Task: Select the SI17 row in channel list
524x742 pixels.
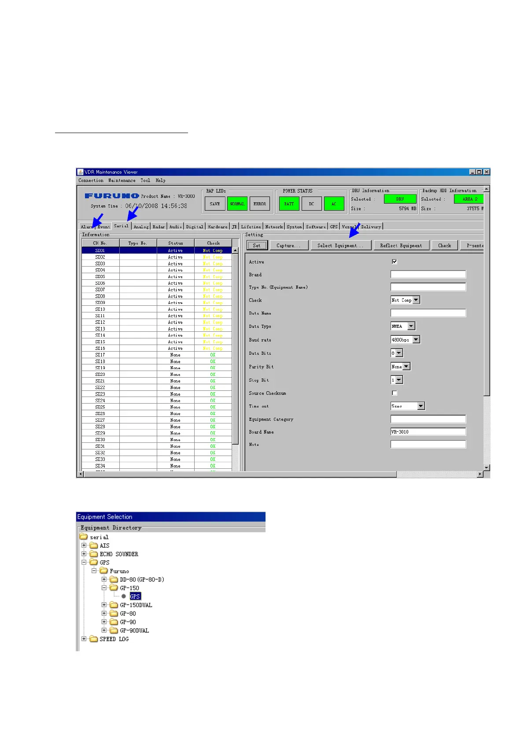Action: coord(157,355)
